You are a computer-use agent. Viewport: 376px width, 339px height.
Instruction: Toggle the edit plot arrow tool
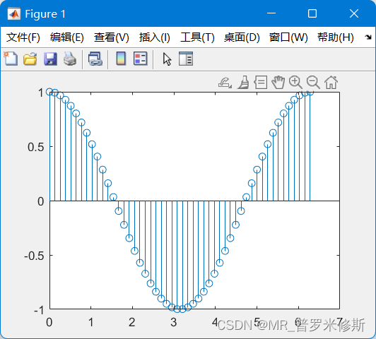click(x=167, y=59)
